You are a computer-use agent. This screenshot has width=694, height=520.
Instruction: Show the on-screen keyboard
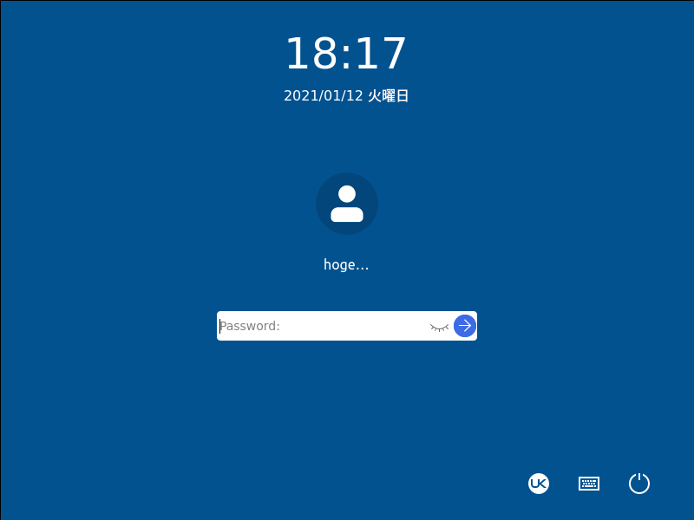[x=589, y=484]
